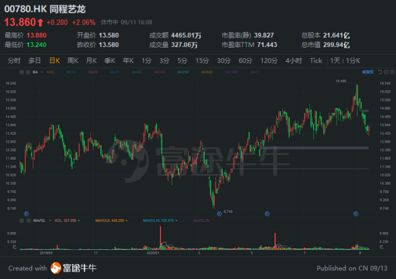Click the MA5 legend label
Image resolution: width=396 pixels, height=279 pixels.
tap(50, 72)
